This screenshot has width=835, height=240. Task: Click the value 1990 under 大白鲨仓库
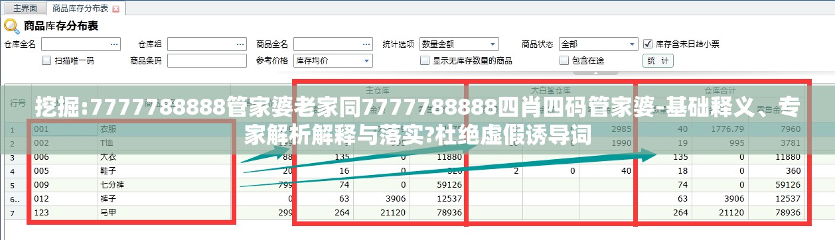pyautogui.click(x=621, y=143)
